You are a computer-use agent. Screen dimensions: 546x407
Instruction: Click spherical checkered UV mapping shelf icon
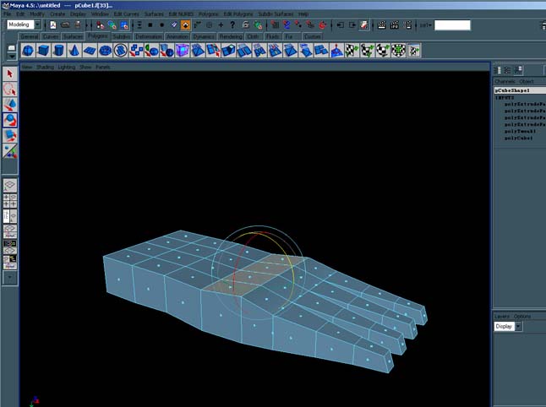click(x=383, y=51)
